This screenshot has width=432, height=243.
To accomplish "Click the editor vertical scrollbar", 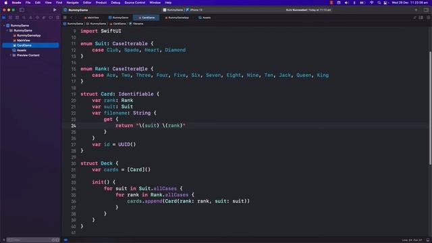I will click(430, 108).
